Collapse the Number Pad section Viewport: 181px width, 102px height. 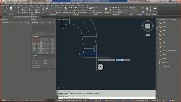54,37
